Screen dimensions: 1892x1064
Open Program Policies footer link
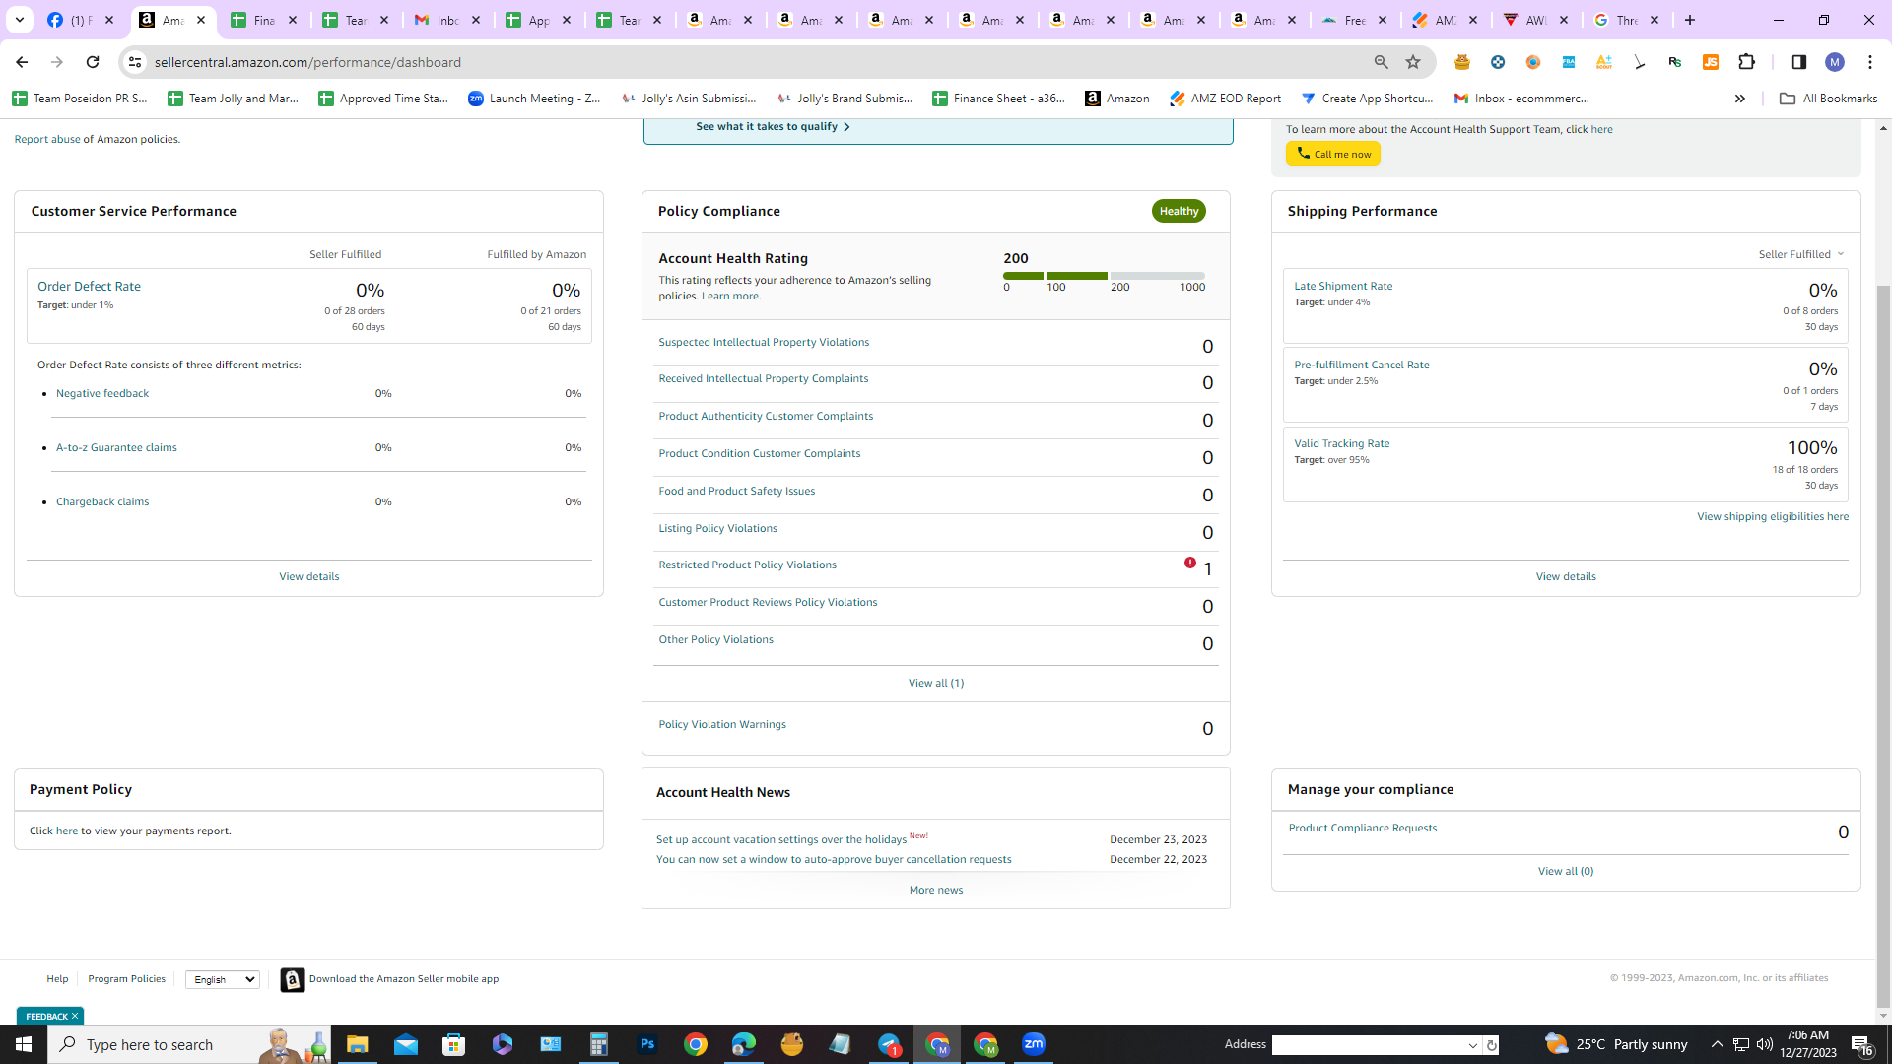126,978
